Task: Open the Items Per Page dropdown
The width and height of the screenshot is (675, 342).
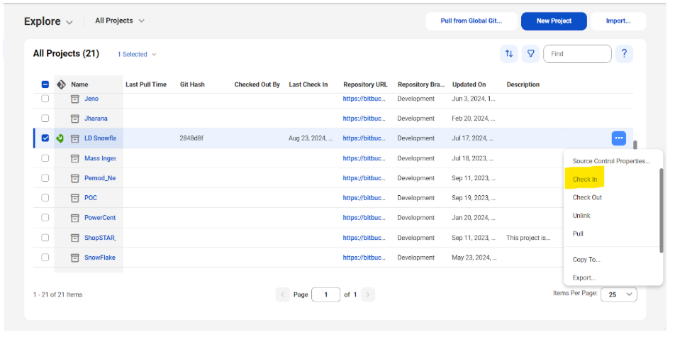Action: 618,294
